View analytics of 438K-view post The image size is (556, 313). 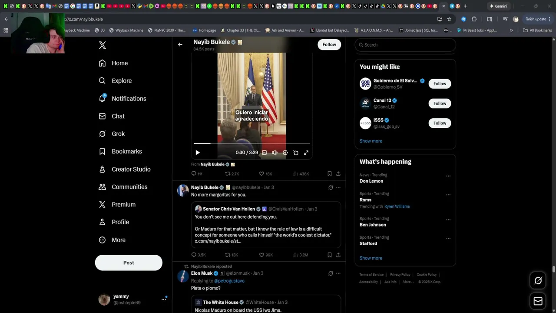(x=301, y=173)
